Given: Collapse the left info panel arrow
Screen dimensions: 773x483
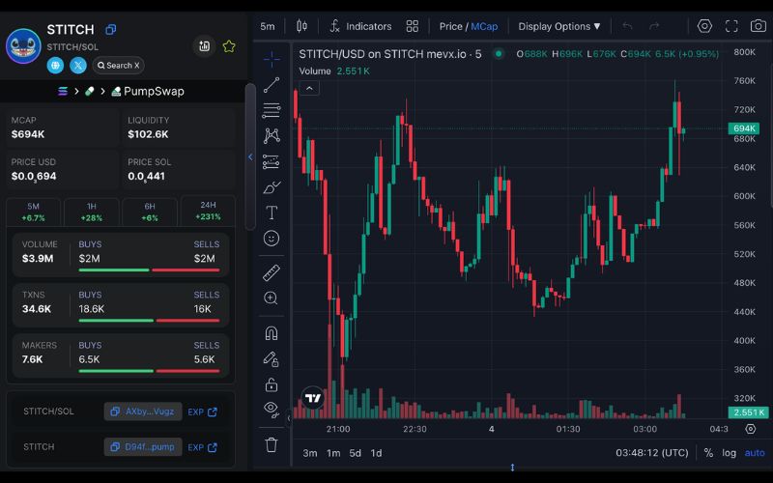Looking at the screenshot, I should 250,156.
